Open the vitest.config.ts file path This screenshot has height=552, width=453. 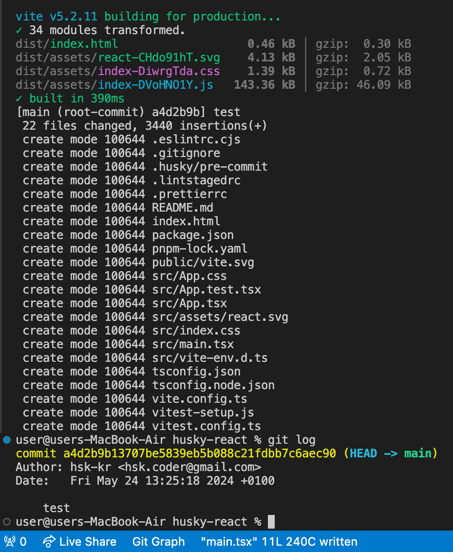(207, 426)
